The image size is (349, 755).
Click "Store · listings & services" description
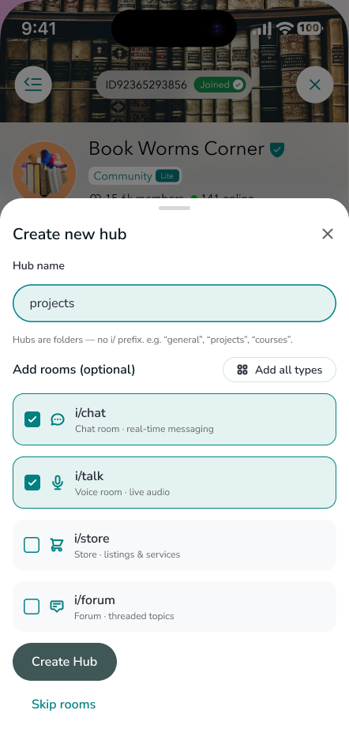click(127, 554)
